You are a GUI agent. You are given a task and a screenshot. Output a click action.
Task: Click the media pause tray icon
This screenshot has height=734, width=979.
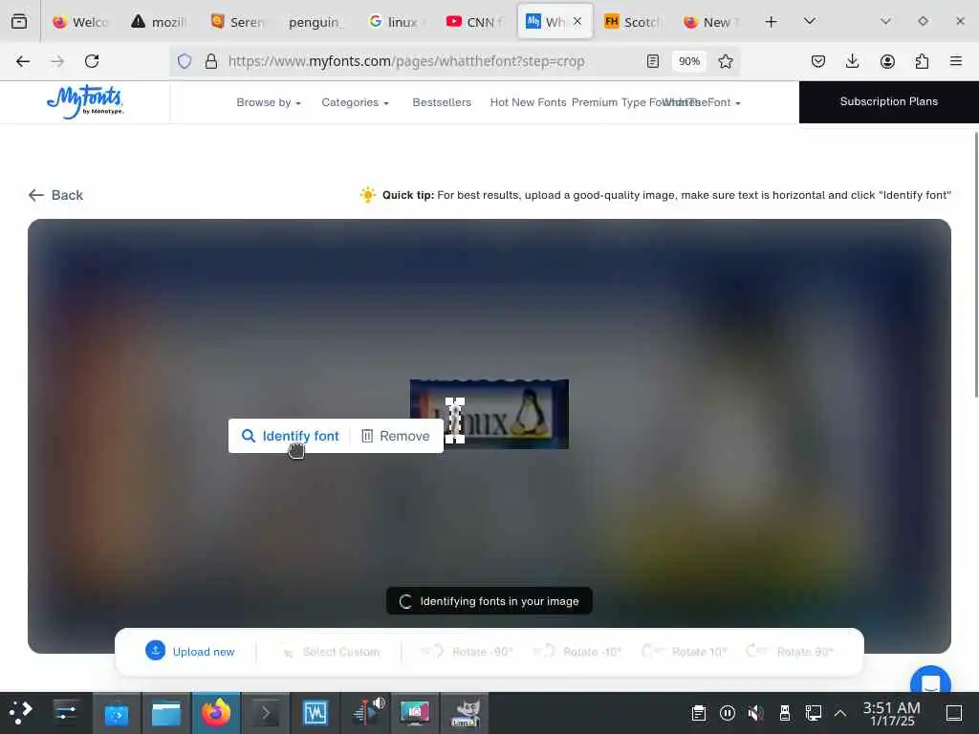click(727, 713)
